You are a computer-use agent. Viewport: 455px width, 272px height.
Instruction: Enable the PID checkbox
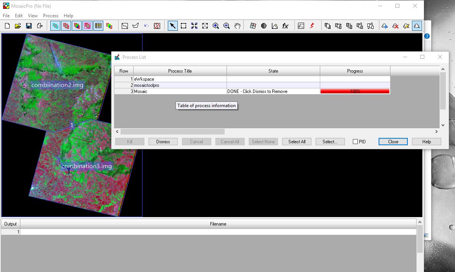click(x=355, y=142)
